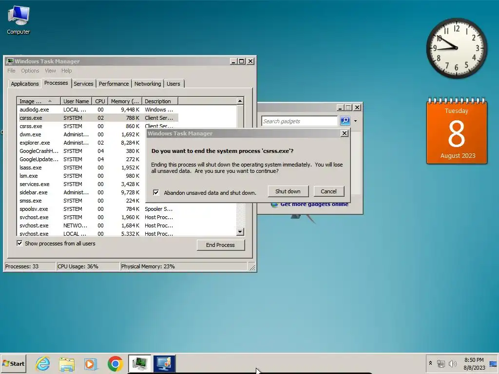The width and height of the screenshot is (499, 374).
Task: Click the CPU Usage: 36% status entry
Action: click(88, 266)
